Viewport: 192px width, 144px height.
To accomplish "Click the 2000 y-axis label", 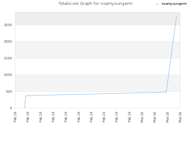I will [8, 41].
